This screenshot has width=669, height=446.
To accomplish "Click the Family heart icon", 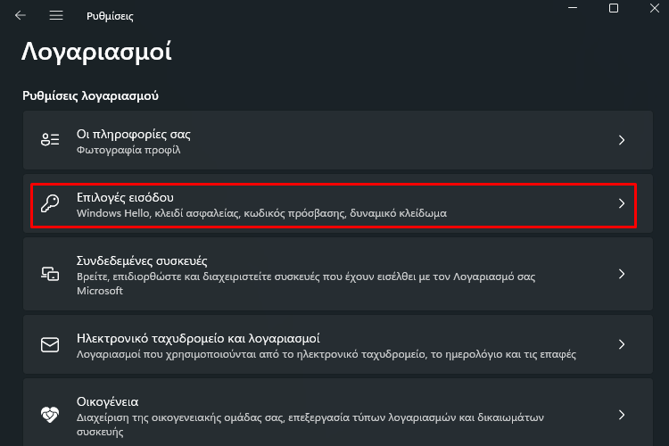I will pyautogui.click(x=50, y=415).
